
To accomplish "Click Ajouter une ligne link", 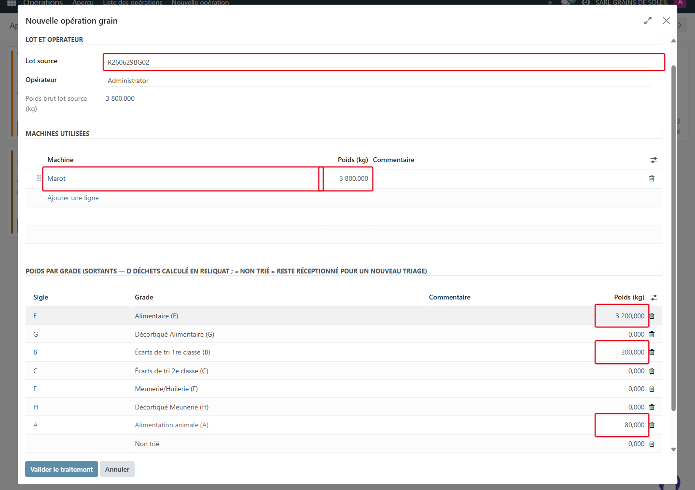I will tap(73, 198).
